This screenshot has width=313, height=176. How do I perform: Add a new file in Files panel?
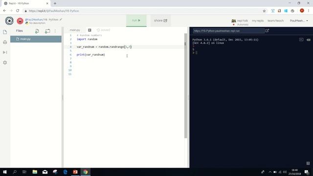(x=37, y=31)
